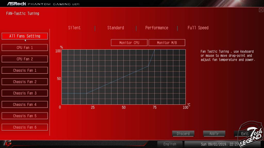Select Chassis Fan 4
The height and width of the screenshot is (148, 264).
(25, 105)
